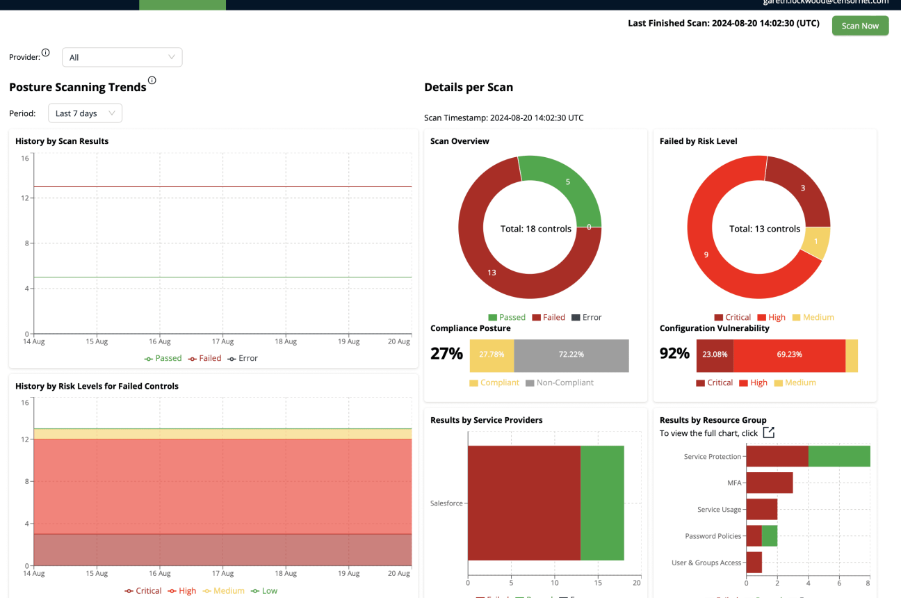901x598 pixels.
Task: Click the Scan Now button
Action: click(860, 26)
